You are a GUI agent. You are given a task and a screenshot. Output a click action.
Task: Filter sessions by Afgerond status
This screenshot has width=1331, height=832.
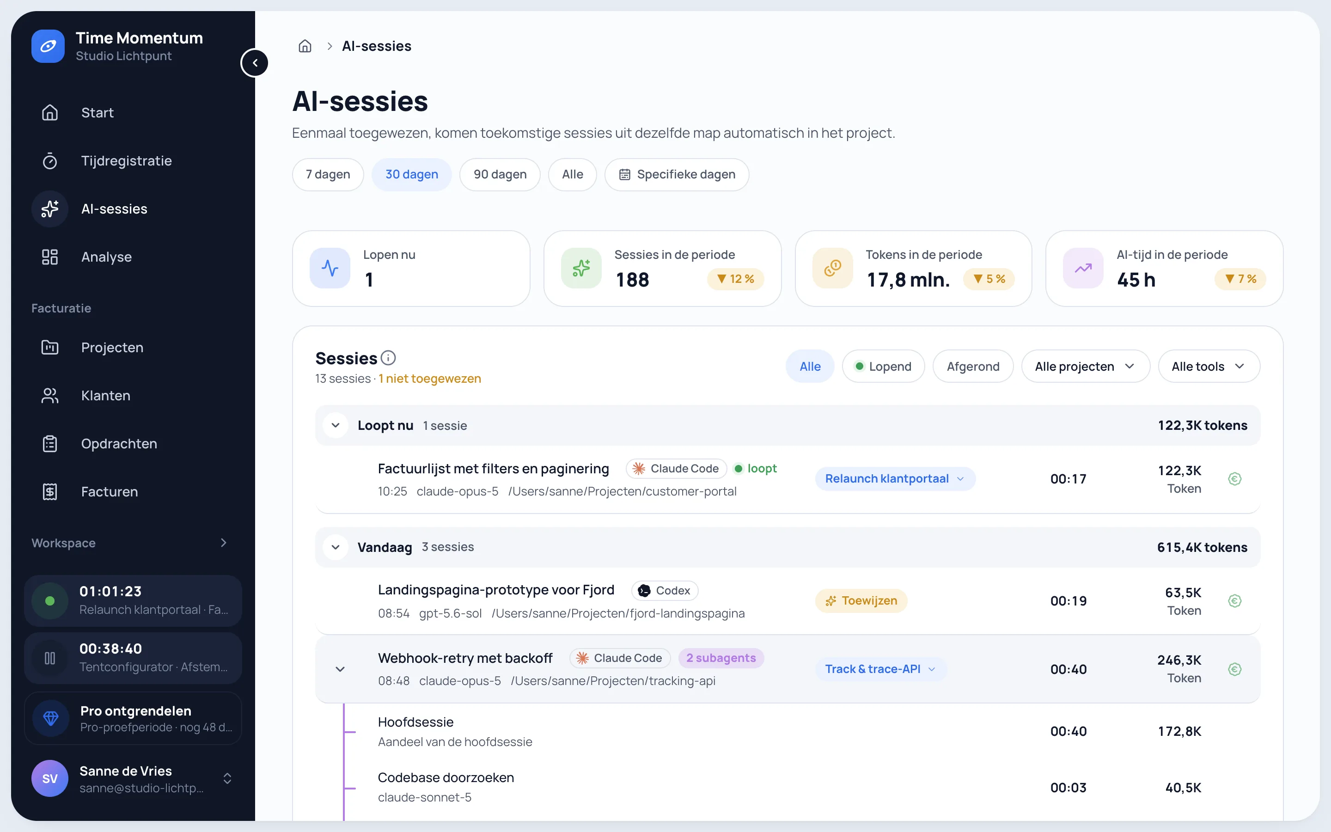pyautogui.click(x=973, y=367)
